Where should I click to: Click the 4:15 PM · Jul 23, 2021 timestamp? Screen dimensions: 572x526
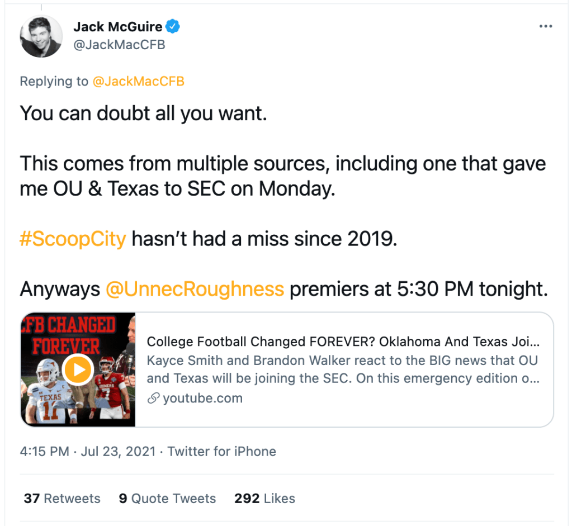88,451
